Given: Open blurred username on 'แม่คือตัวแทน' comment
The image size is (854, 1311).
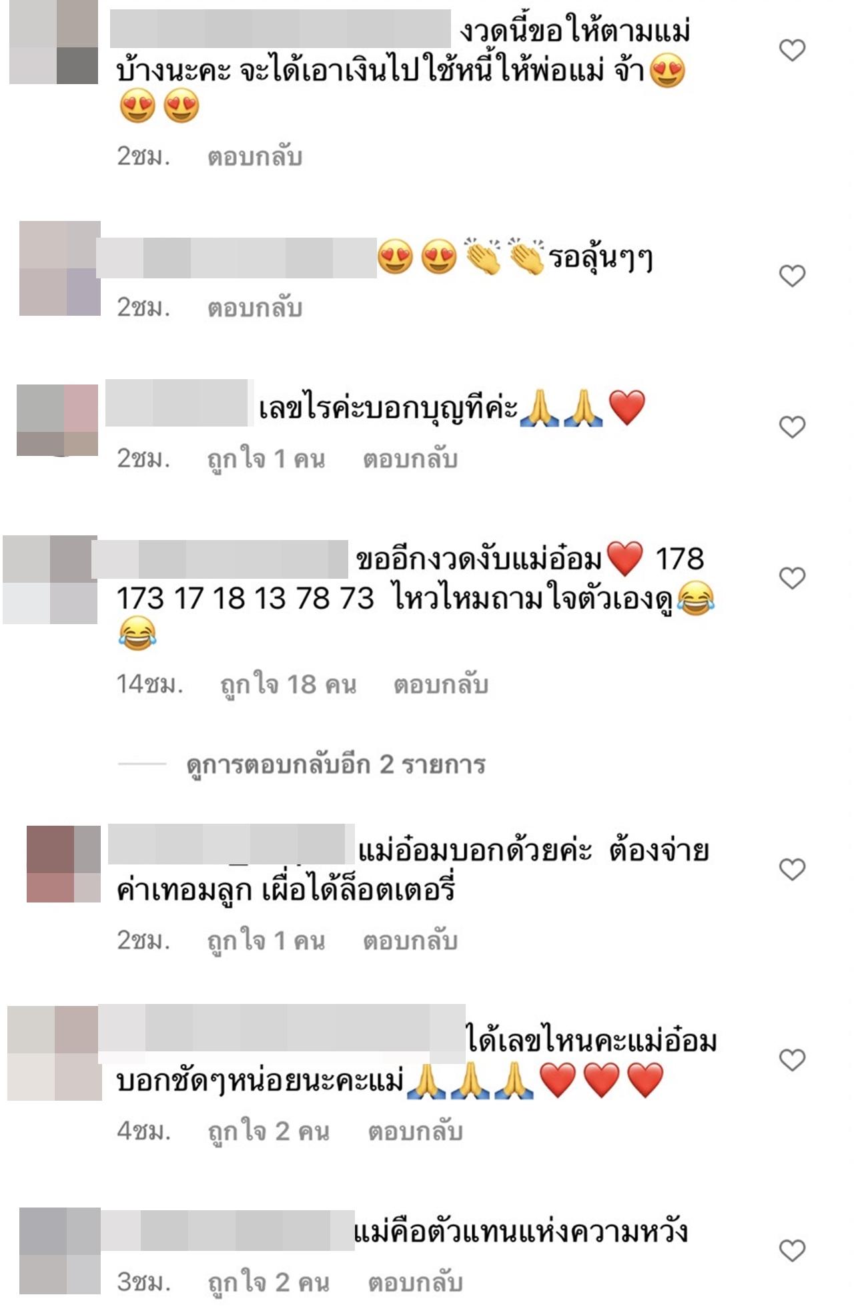Looking at the screenshot, I should tap(227, 1230).
